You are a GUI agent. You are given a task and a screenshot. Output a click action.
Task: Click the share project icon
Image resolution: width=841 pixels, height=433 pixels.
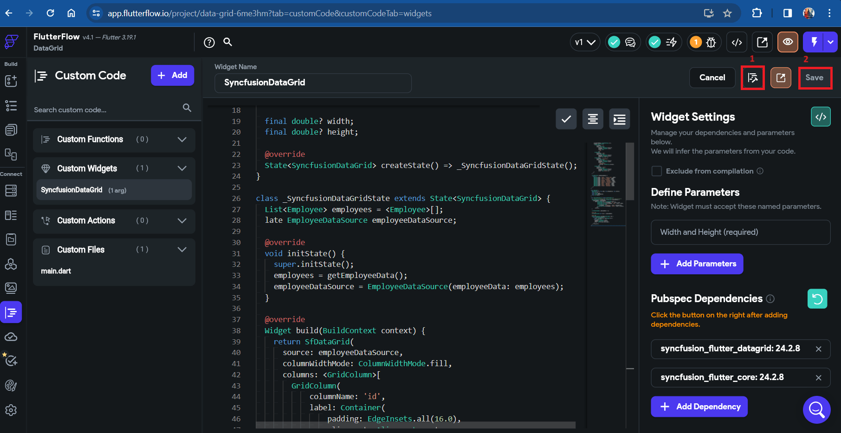click(762, 43)
